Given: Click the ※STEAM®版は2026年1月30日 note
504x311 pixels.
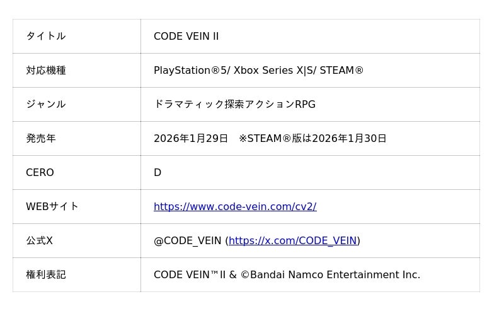Looking at the screenshot, I should (312, 139).
